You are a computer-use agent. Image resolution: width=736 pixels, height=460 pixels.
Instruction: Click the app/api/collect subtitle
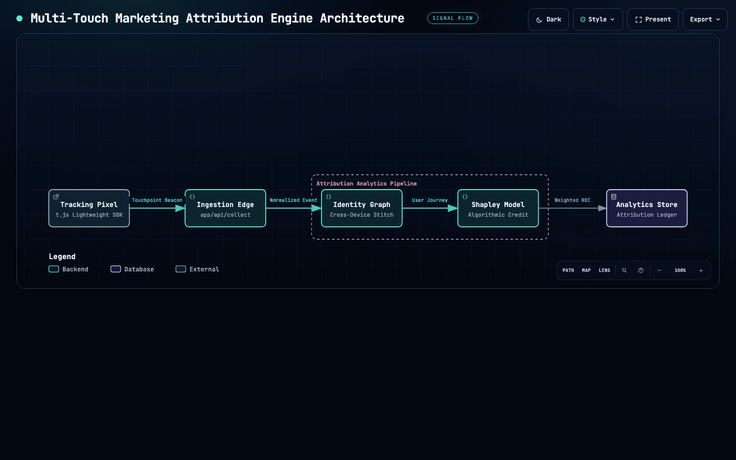click(x=225, y=215)
